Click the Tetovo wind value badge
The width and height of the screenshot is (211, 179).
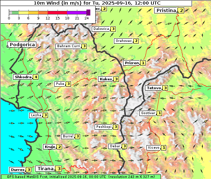coord(165,88)
